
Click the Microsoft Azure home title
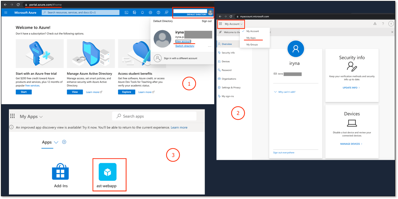tap(25, 13)
